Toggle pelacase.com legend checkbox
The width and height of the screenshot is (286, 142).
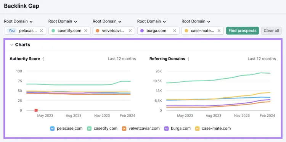(52, 129)
